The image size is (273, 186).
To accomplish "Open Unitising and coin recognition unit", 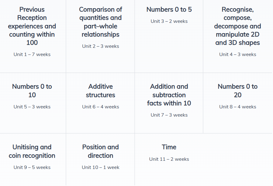I will [x=32, y=151].
